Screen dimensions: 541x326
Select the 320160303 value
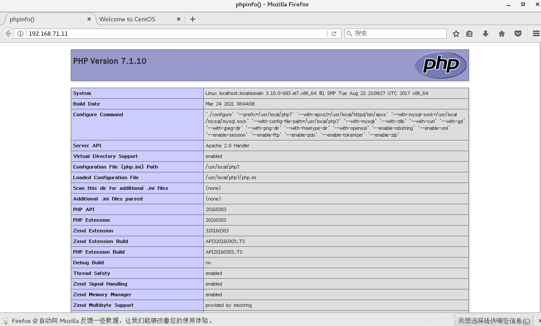point(217,231)
